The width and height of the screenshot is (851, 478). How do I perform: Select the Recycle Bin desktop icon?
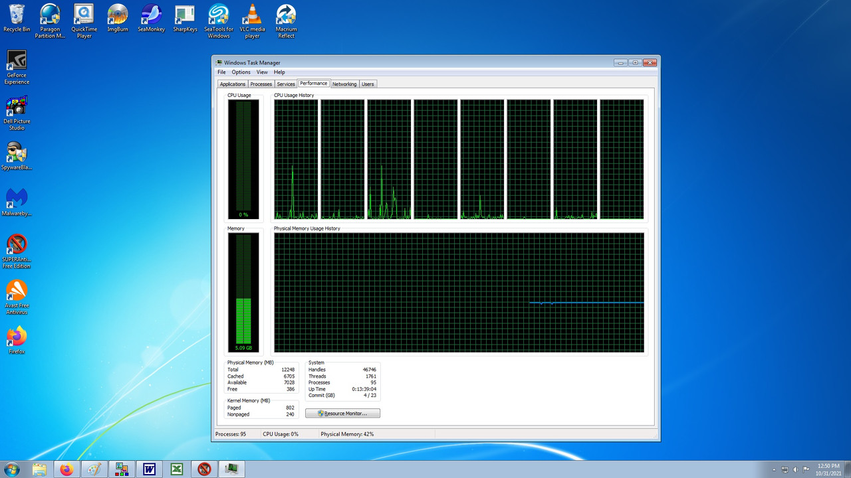click(x=17, y=18)
